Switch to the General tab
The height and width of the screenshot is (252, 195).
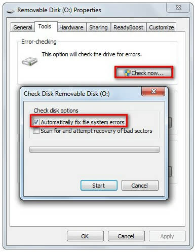click(x=23, y=27)
